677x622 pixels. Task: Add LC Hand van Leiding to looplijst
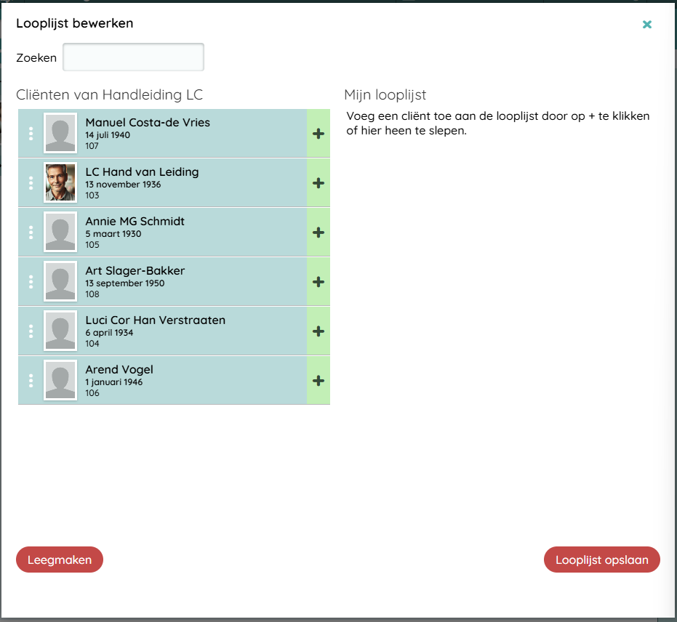pos(318,183)
